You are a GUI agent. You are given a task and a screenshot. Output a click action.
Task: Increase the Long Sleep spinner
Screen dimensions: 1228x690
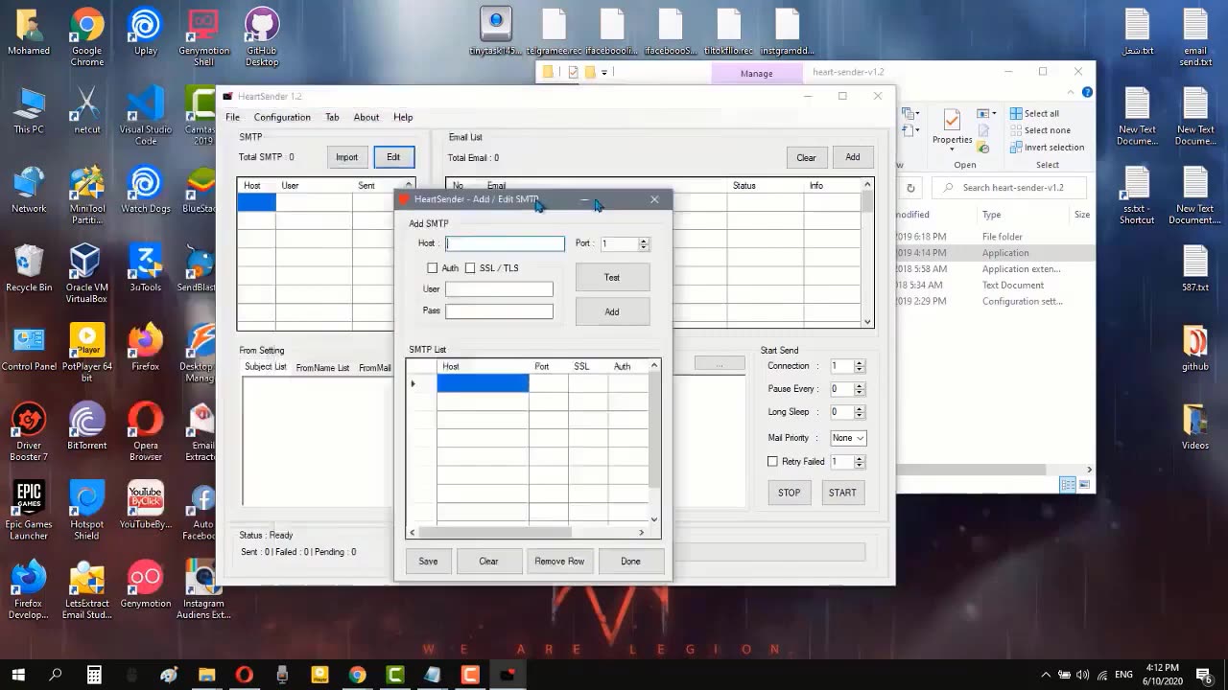click(x=860, y=409)
